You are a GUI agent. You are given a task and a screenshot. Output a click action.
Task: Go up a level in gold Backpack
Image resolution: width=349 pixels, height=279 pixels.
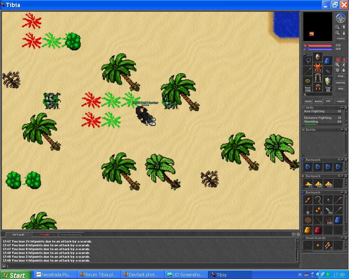click(x=339, y=176)
